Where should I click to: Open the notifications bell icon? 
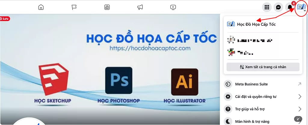(290, 7)
